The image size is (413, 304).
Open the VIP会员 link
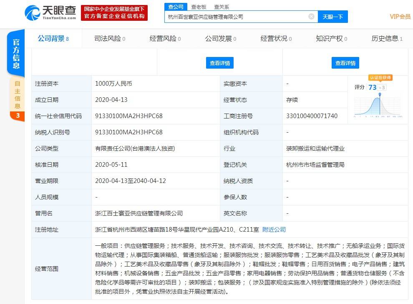tap(400, 17)
